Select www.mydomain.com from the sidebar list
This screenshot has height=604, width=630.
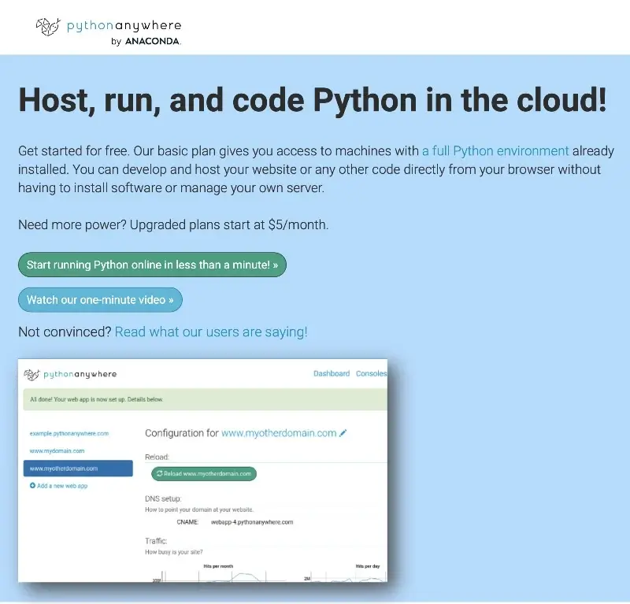pos(57,450)
